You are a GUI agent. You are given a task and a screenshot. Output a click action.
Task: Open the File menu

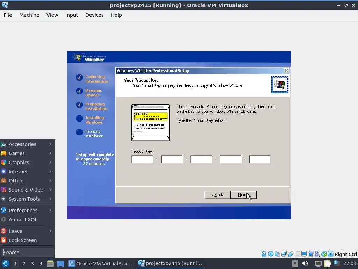(x=8, y=15)
